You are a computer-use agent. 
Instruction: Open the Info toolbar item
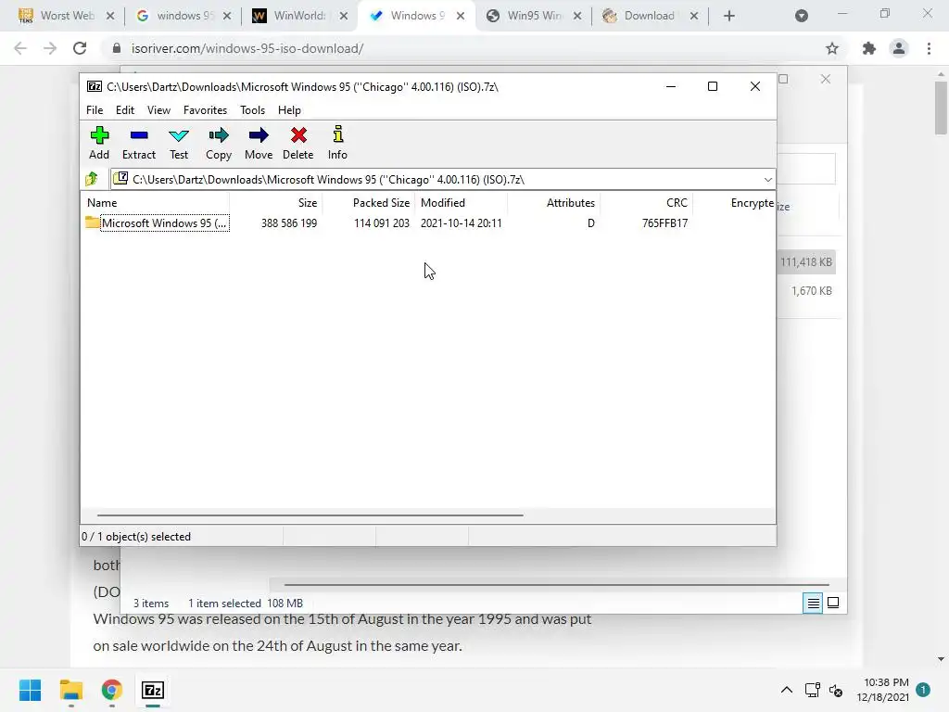pos(337,144)
